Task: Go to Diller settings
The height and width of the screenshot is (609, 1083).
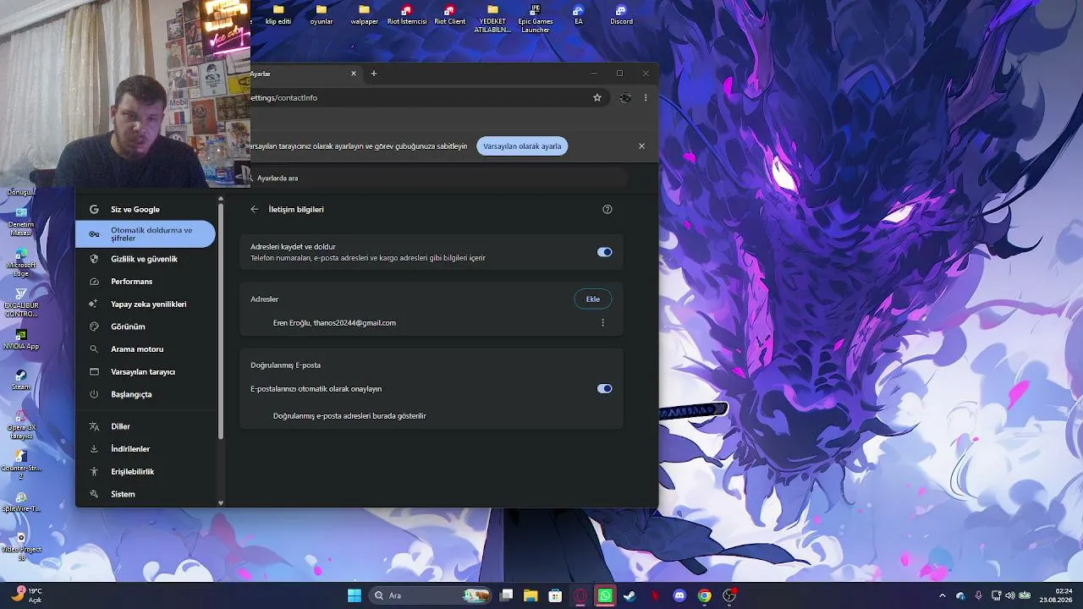Action: click(146, 427)
